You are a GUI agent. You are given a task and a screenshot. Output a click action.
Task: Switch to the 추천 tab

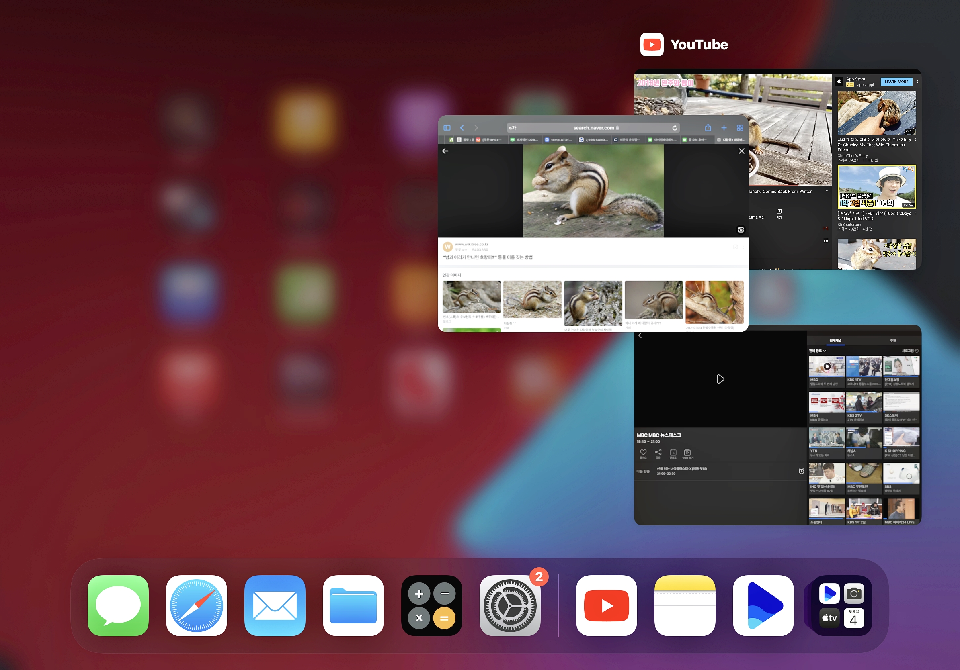point(893,341)
